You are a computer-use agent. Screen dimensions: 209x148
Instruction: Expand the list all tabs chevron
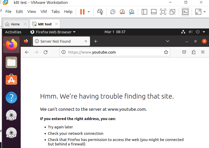click(168, 41)
